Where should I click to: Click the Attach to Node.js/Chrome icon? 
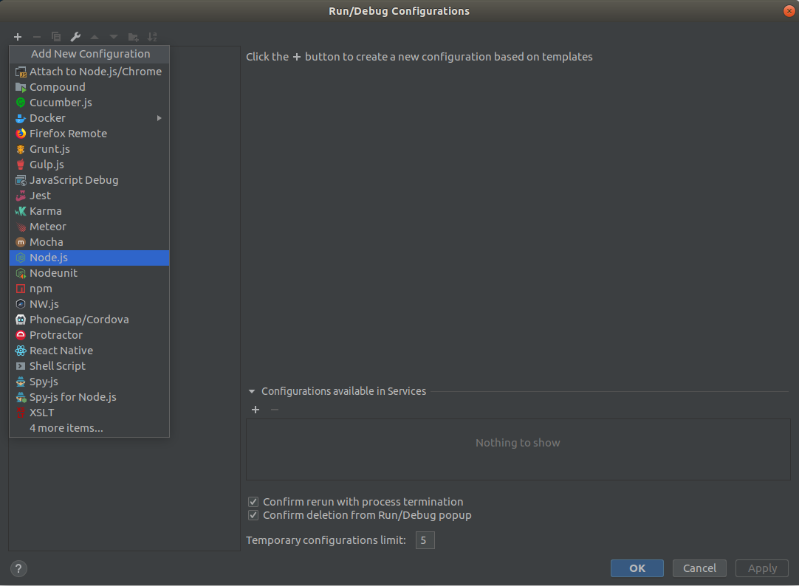pos(21,72)
